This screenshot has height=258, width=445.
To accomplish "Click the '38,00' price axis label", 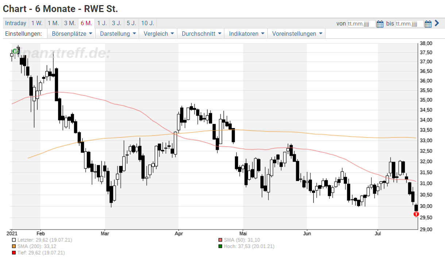I will 426,43.
